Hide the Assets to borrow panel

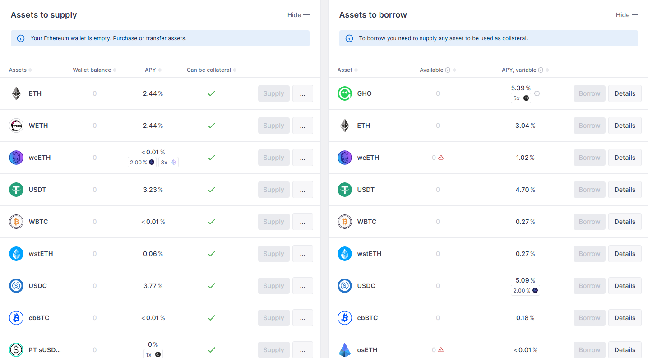click(627, 15)
